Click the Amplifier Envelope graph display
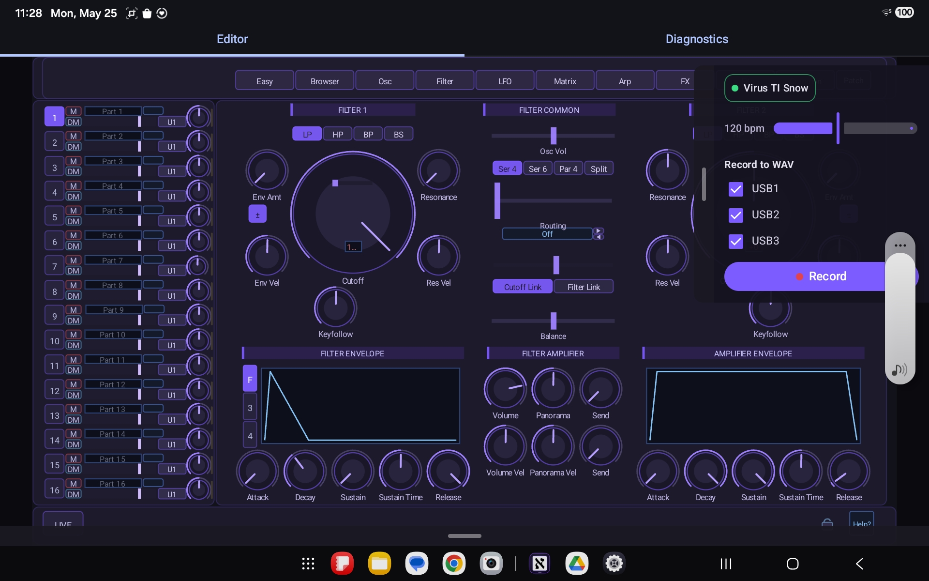 click(753, 406)
